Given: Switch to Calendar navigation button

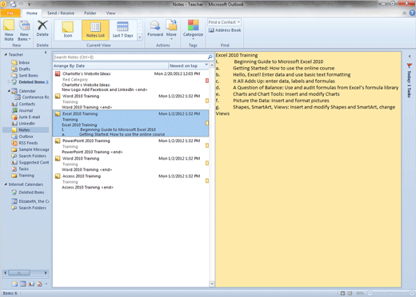Looking at the screenshot, I should coord(23,284).
